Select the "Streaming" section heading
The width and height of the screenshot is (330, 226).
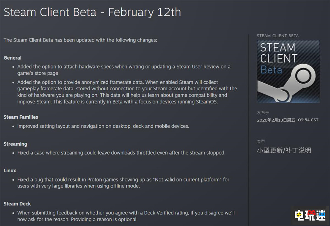[15, 144]
